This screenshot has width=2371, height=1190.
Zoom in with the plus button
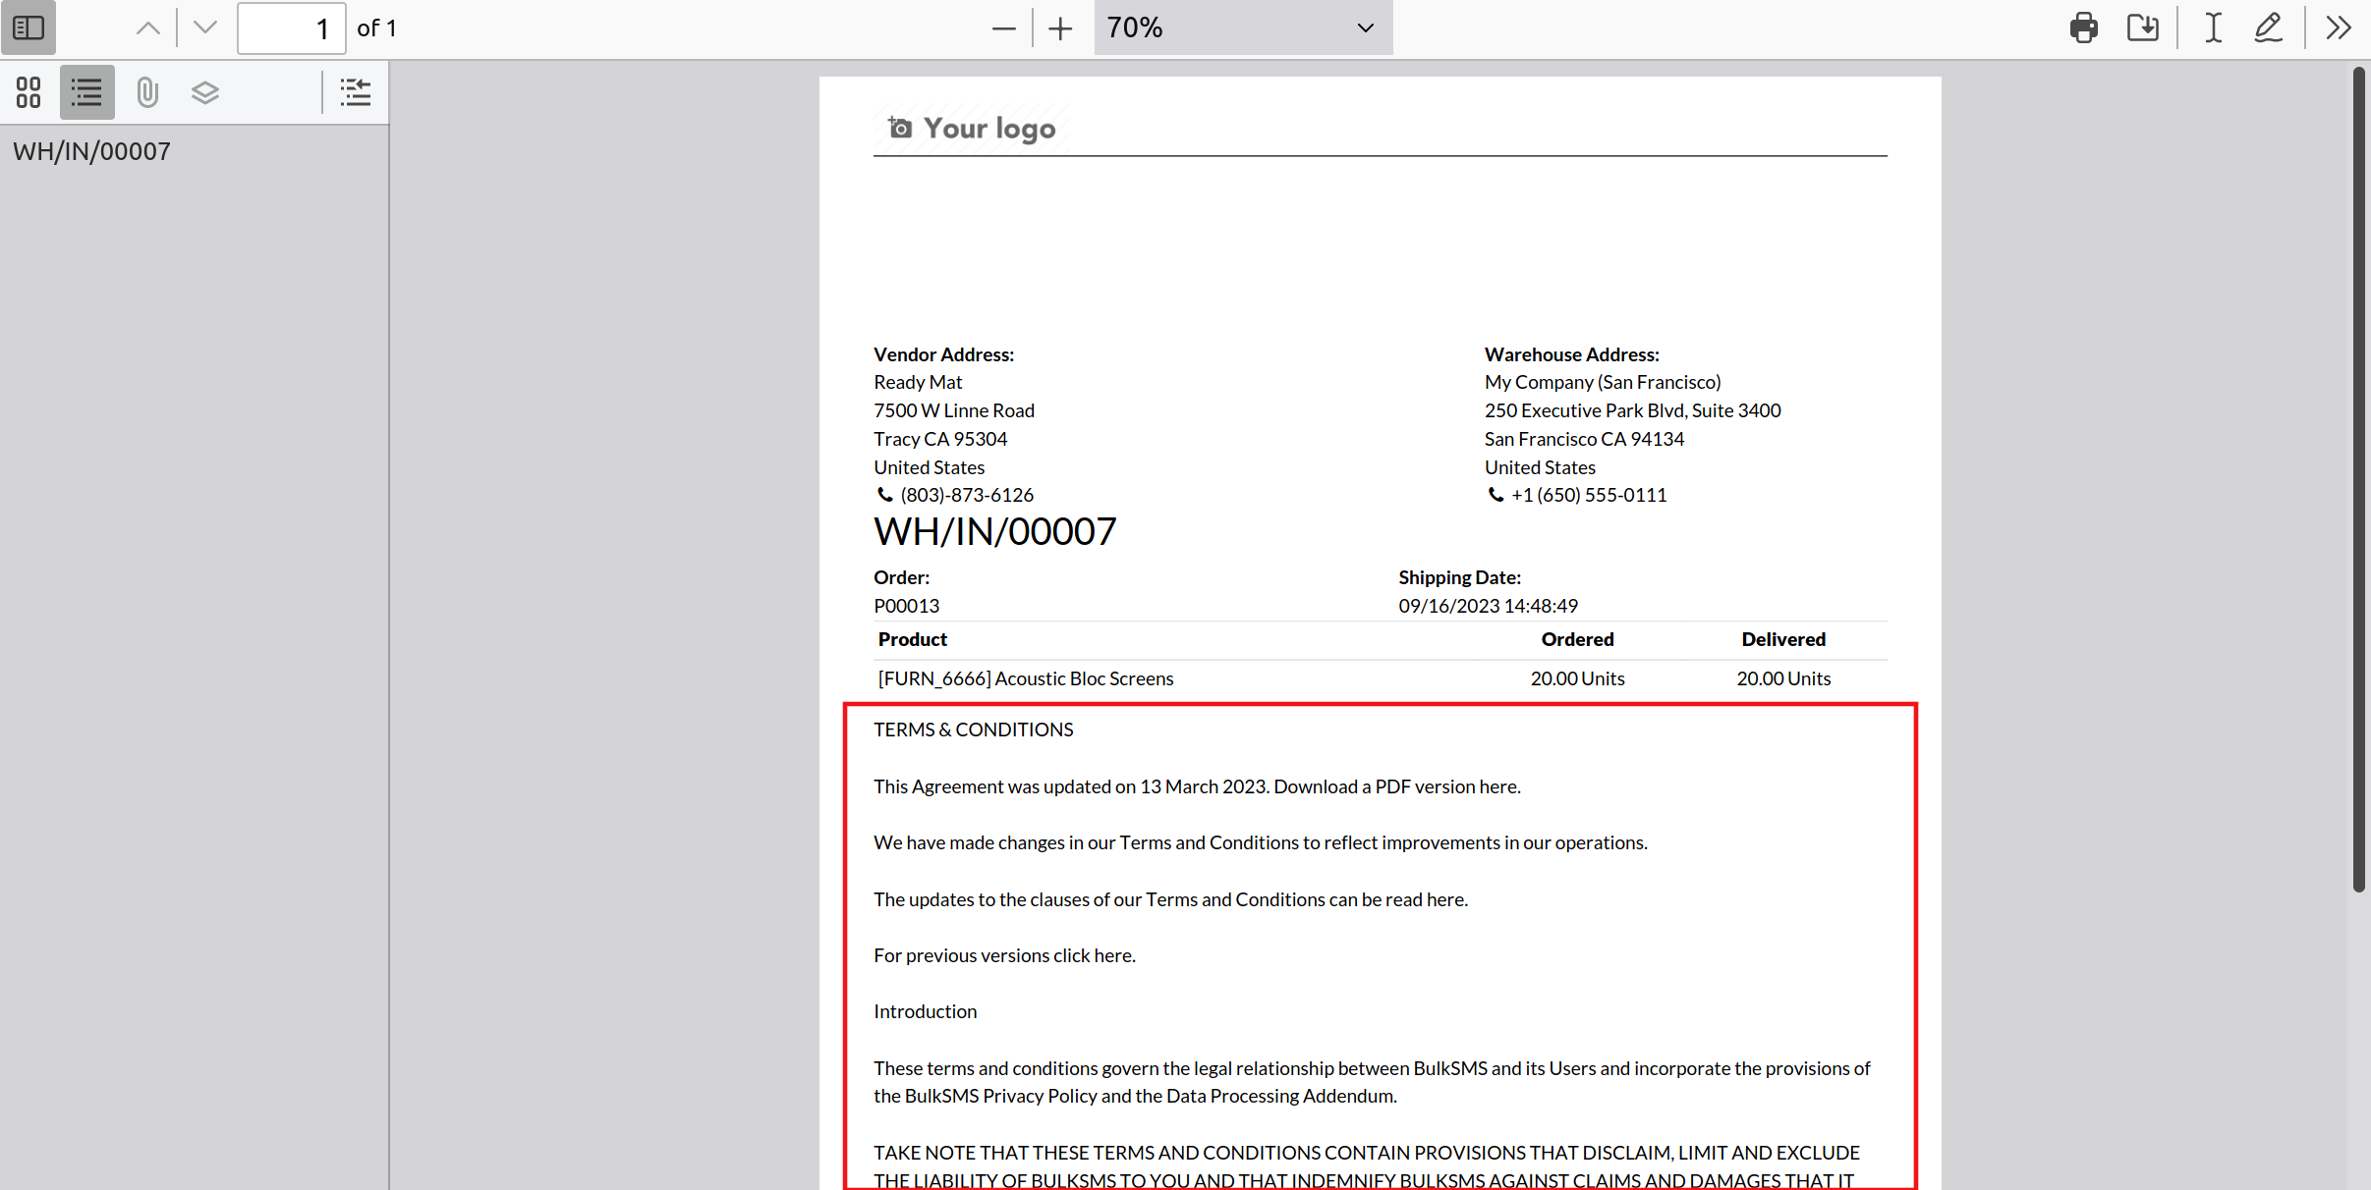[x=1060, y=28]
